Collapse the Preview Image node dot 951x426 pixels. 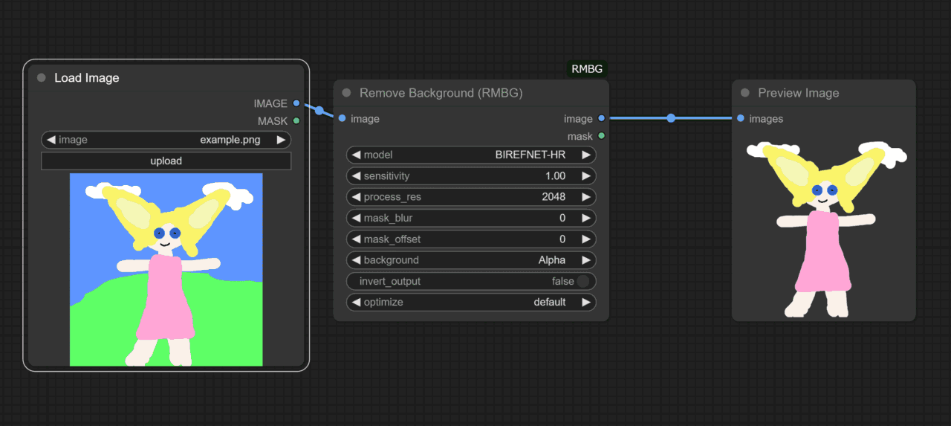[x=744, y=93]
